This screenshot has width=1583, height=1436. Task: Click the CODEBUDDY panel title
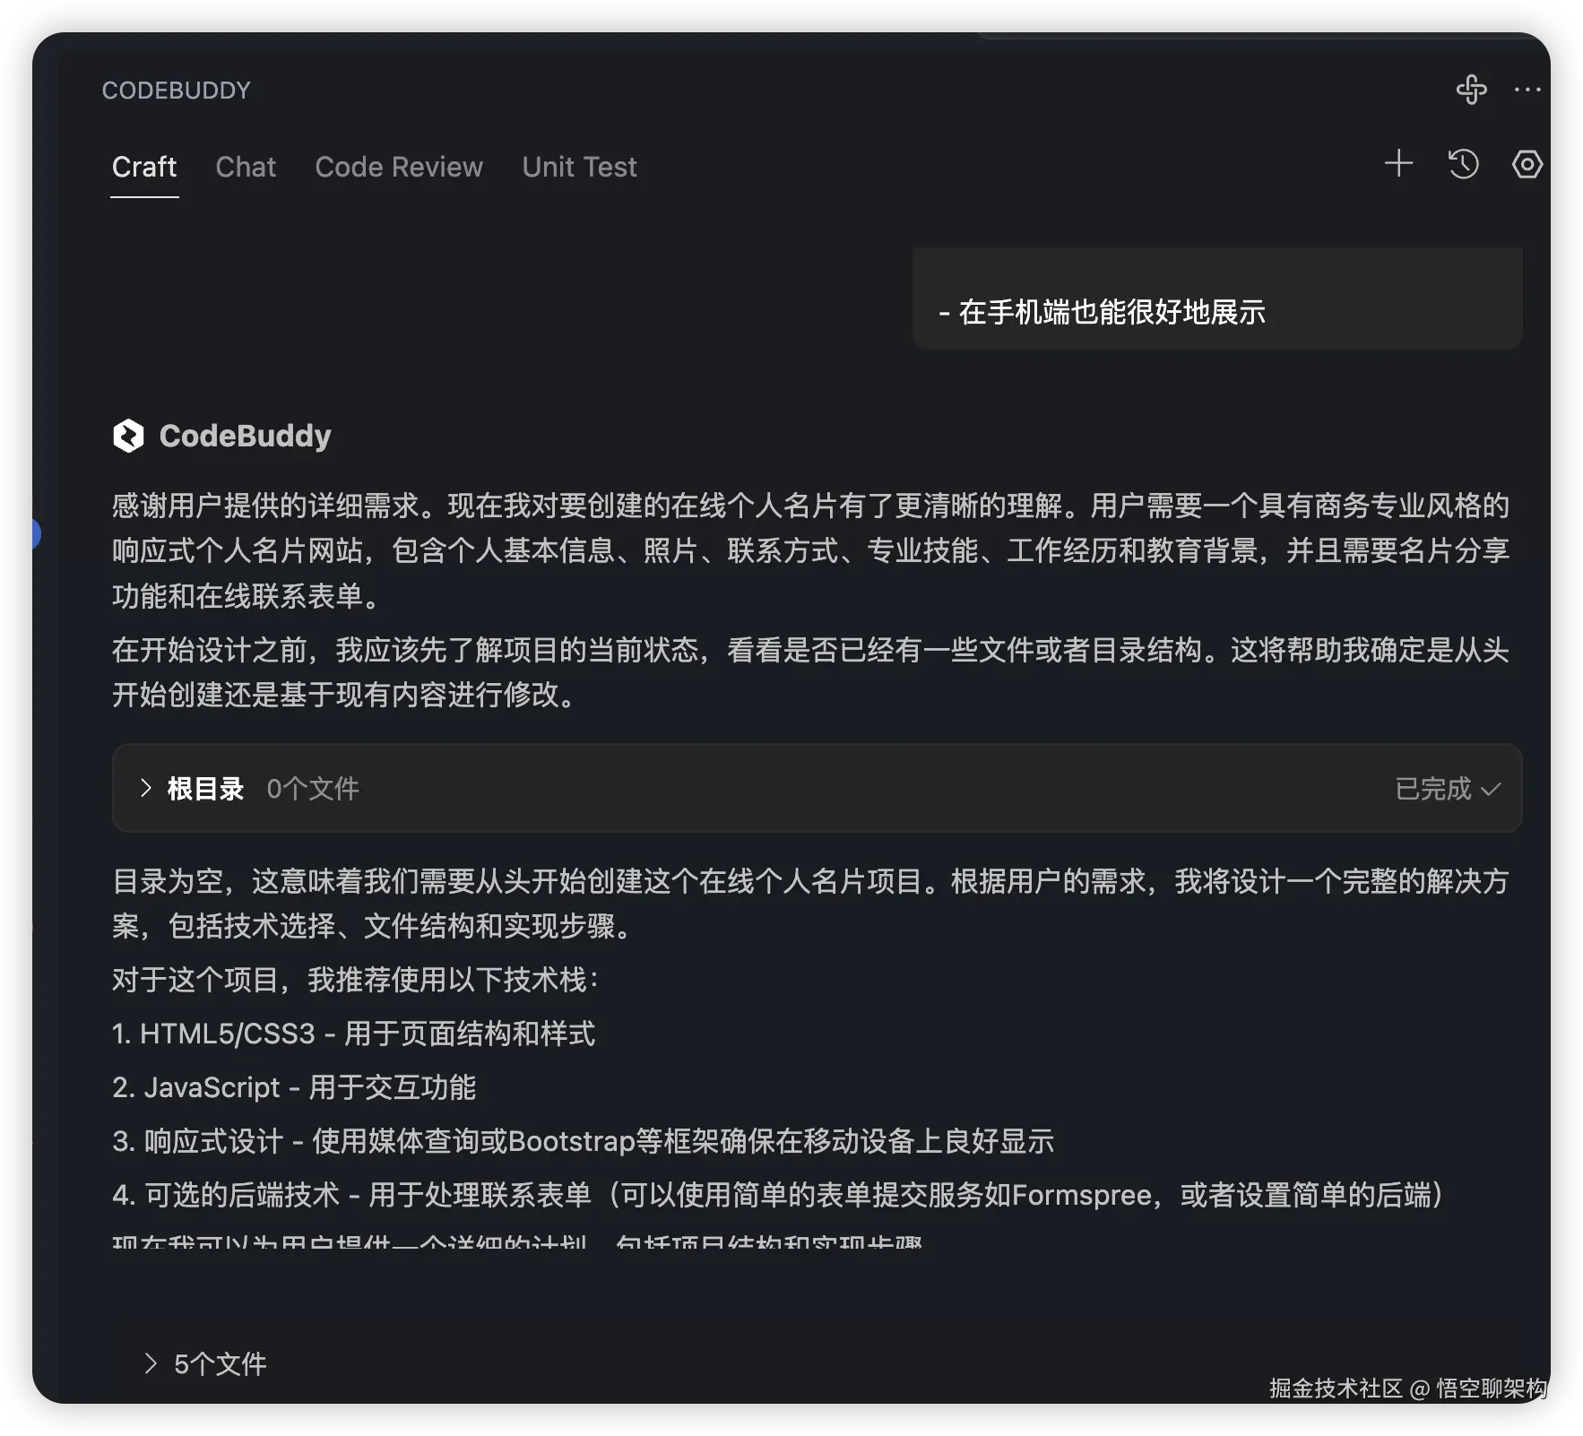(176, 91)
